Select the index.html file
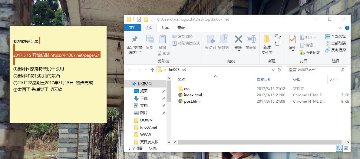Viewport: 360px width, 159px height. point(193,95)
